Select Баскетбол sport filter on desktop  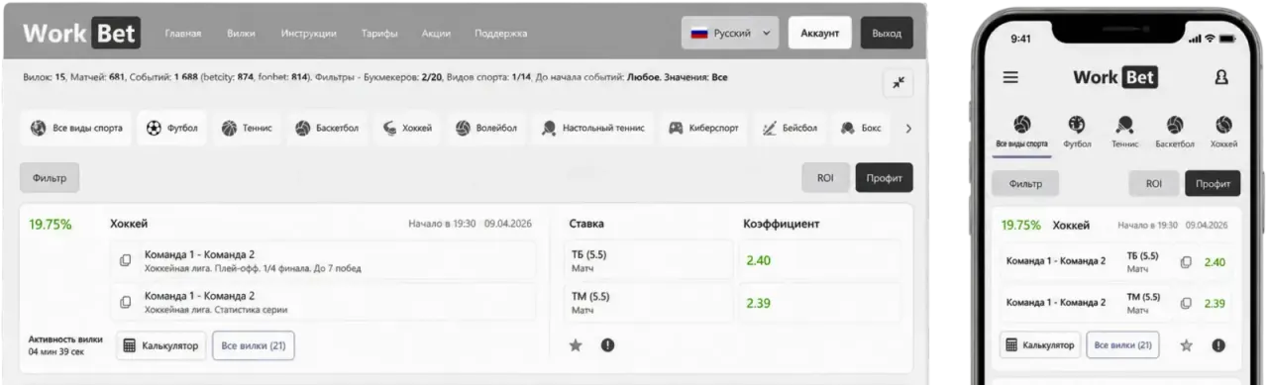[328, 128]
